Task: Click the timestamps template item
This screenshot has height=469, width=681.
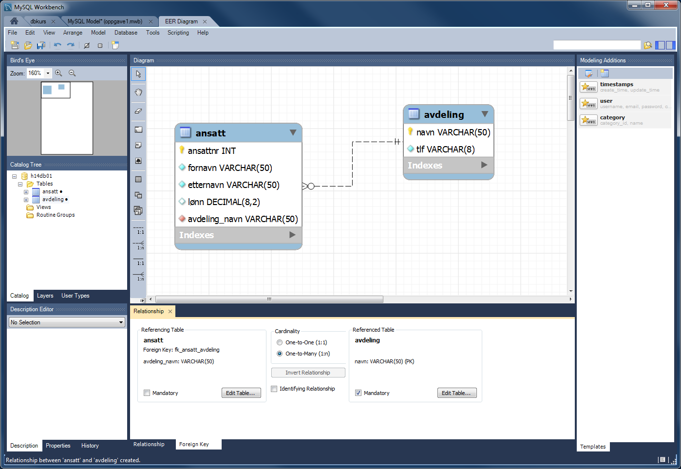Action: tap(625, 87)
